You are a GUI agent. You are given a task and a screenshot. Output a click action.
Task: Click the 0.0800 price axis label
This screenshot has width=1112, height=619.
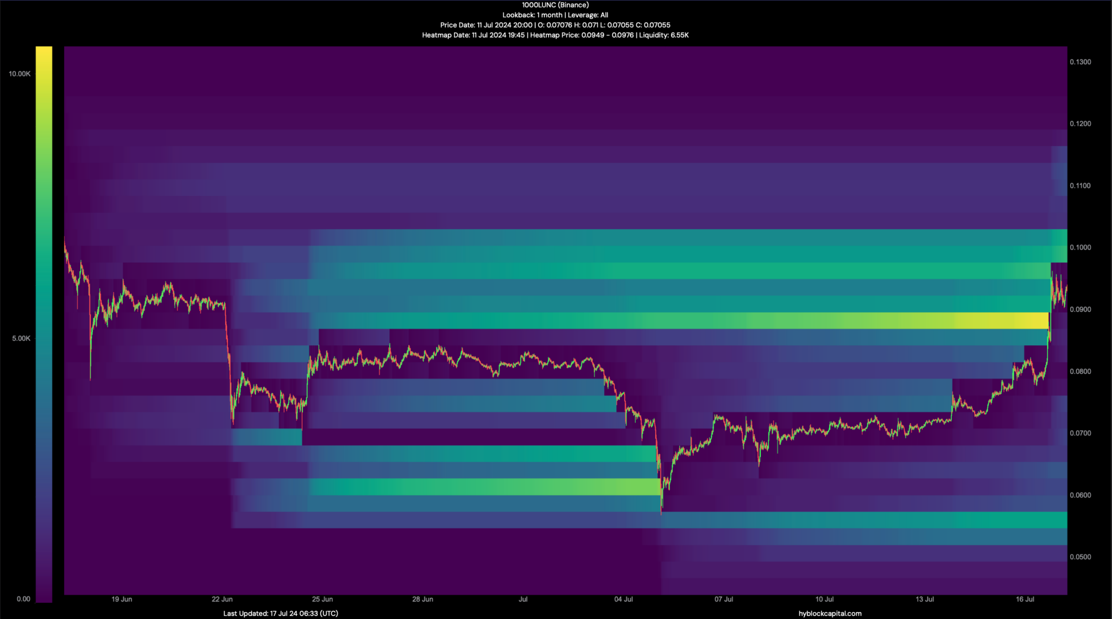click(x=1080, y=371)
